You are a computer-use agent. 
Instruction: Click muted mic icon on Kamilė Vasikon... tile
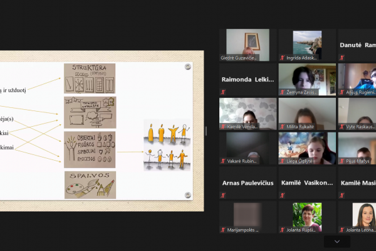(283, 195)
